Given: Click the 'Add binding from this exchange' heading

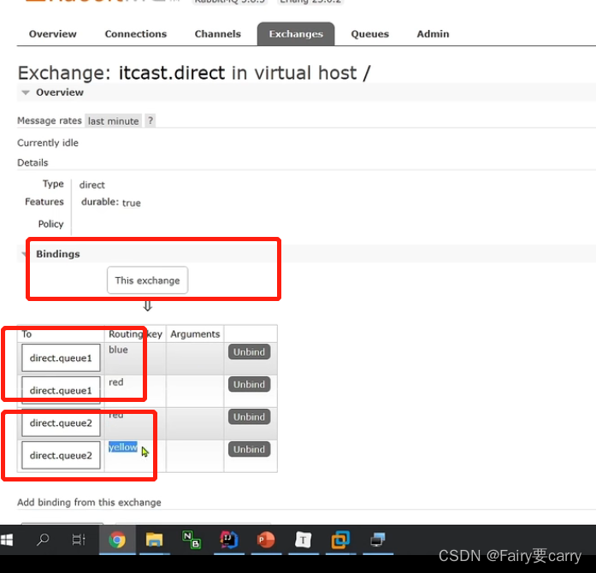Looking at the screenshot, I should (x=89, y=502).
